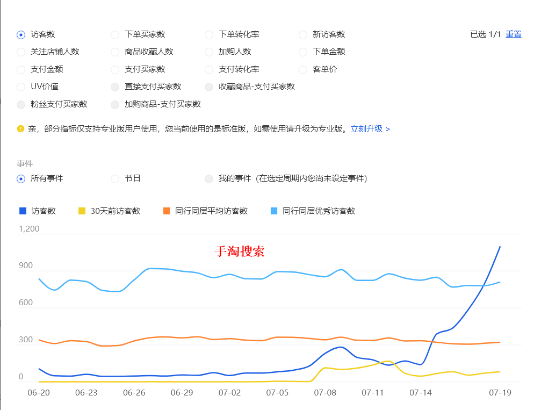Select the 下单金额 radio option
This screenshot has height=410, width=534.
pos(303,52)
